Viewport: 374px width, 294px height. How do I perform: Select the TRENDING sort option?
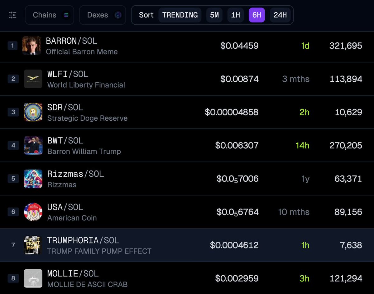(x=180, y=15)
